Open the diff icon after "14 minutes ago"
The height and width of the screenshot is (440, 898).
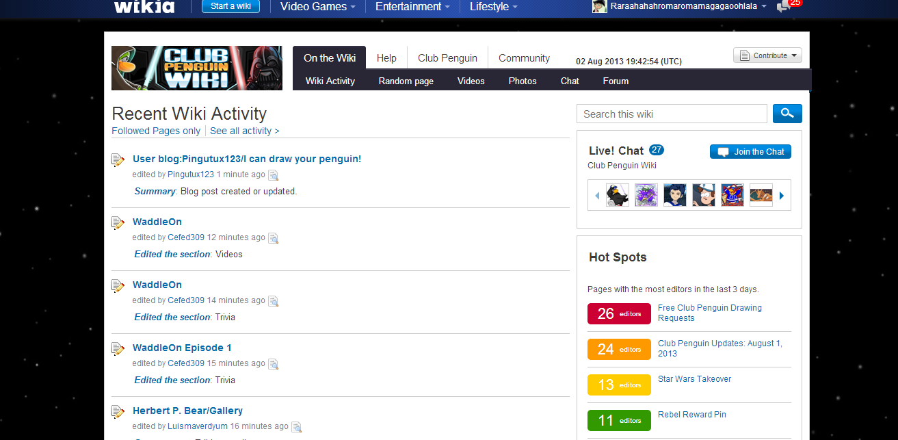274,301
